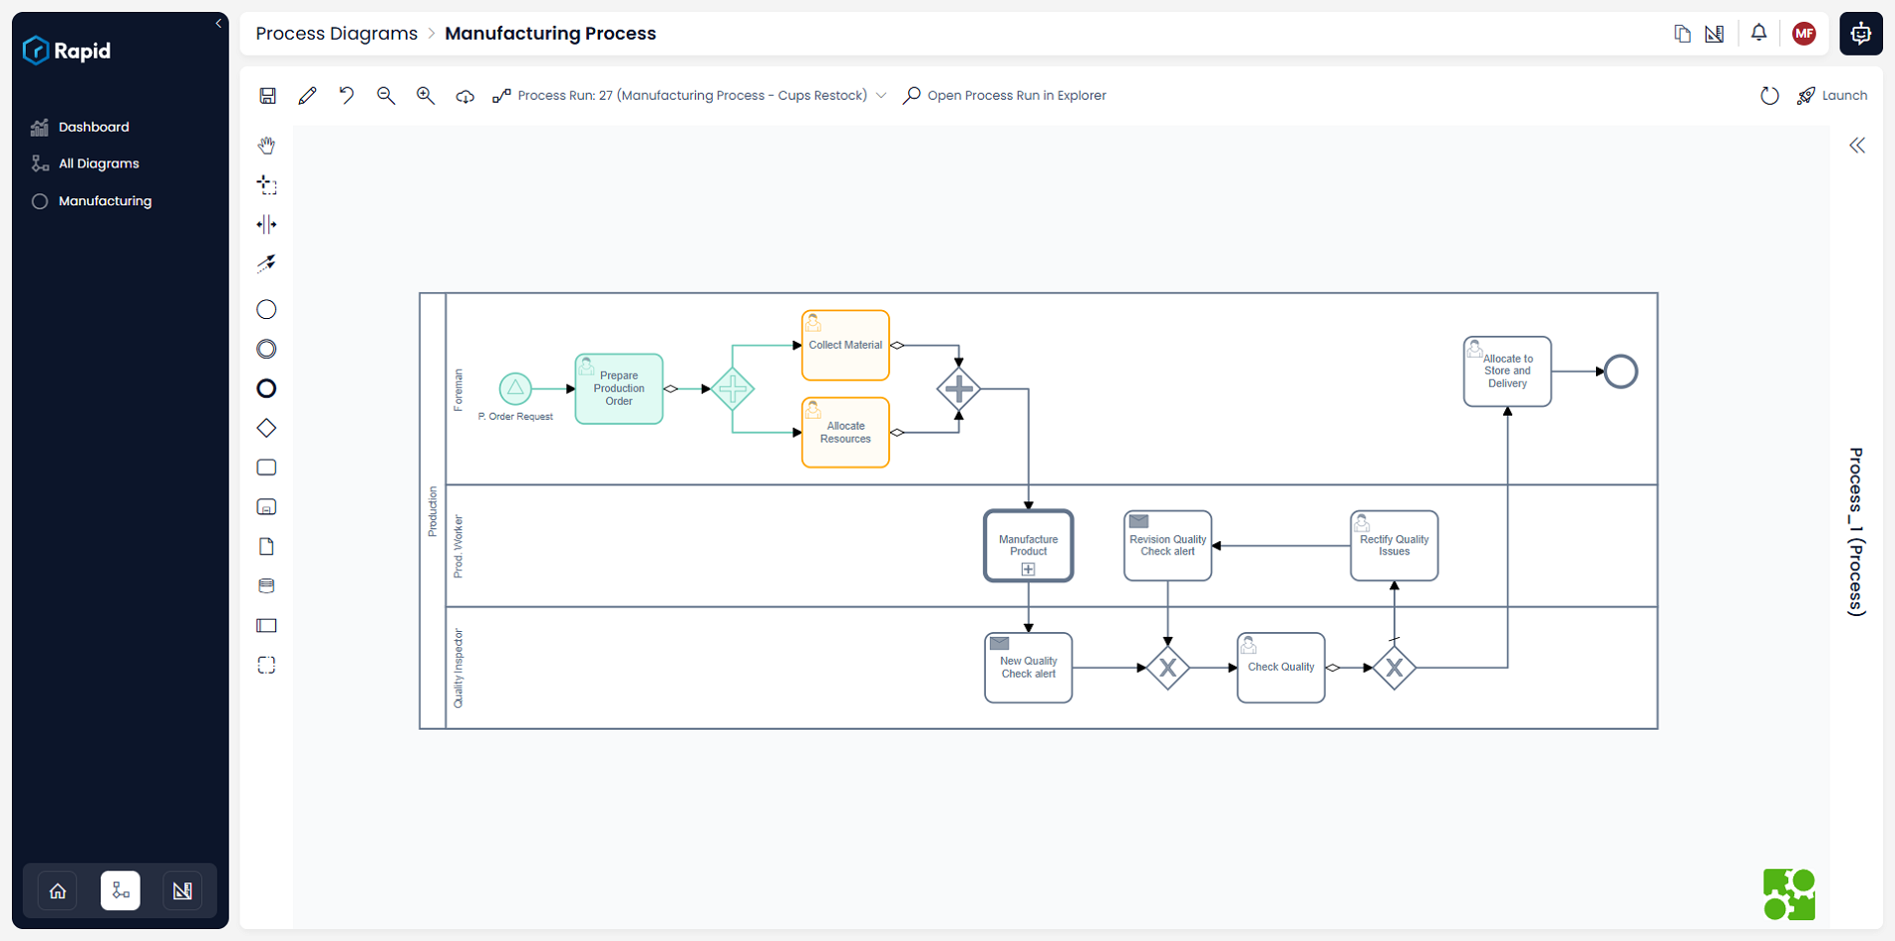Pick the data object page icon in palette
1895x941 pixels.
[x=266, y=546]
